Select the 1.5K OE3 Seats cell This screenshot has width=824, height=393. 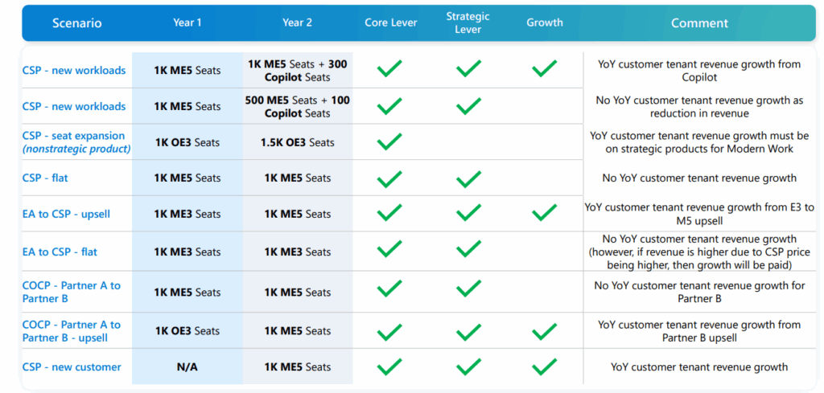pyautogui.click(x=297, y=142)
